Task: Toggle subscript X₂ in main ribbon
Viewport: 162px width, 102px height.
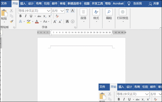Action: [45, 16]
